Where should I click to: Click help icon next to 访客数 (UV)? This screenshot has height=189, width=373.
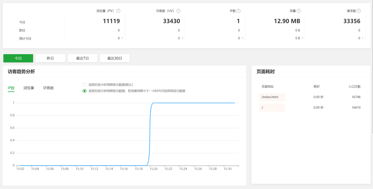[178, 11]
